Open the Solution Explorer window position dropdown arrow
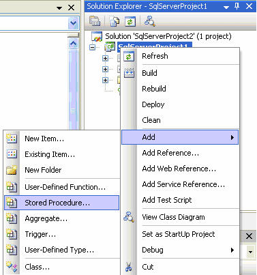Screen dimensions: 257x275 coord(226,8)
